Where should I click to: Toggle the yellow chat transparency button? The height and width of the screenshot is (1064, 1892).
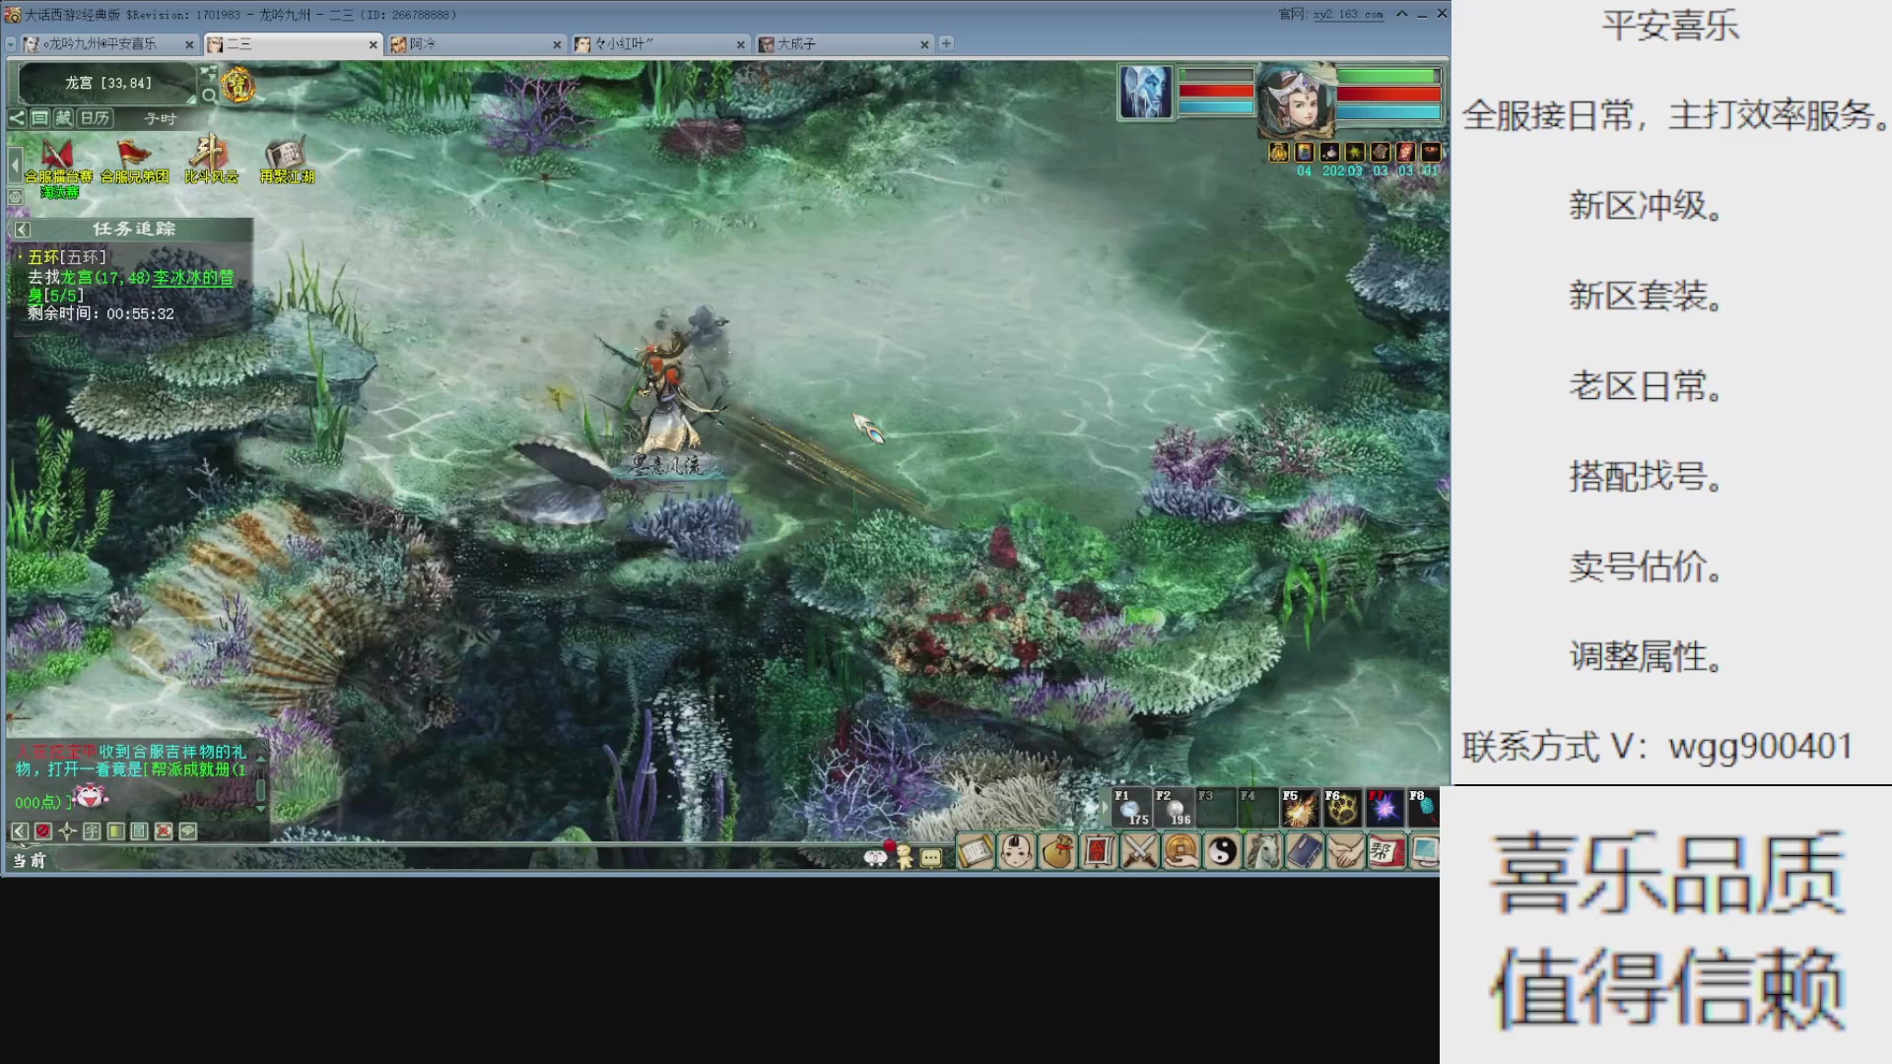pyautogui.click(x=115, y=831)
